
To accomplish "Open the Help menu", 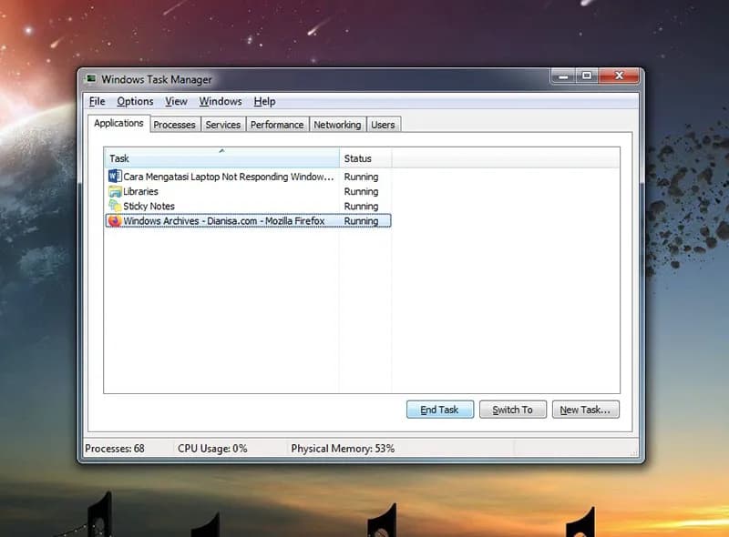I will (x=264, y=101).
